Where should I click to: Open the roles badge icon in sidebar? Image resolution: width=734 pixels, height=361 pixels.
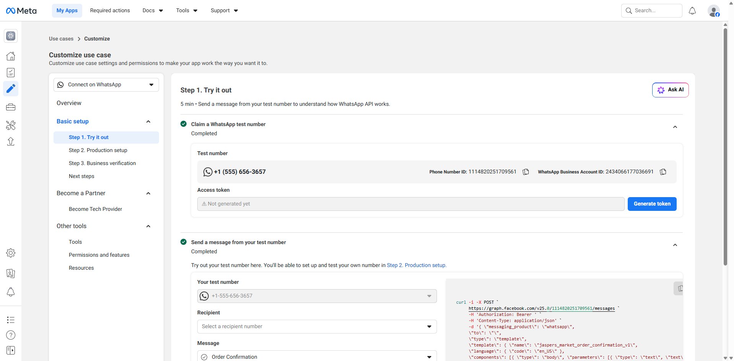11,274
